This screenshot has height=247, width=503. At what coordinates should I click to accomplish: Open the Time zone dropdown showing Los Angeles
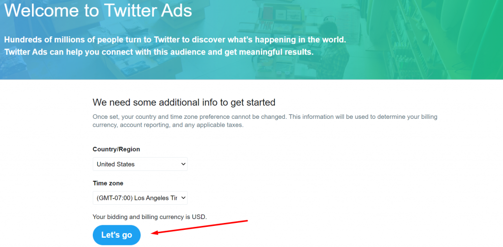coord(140,198)
